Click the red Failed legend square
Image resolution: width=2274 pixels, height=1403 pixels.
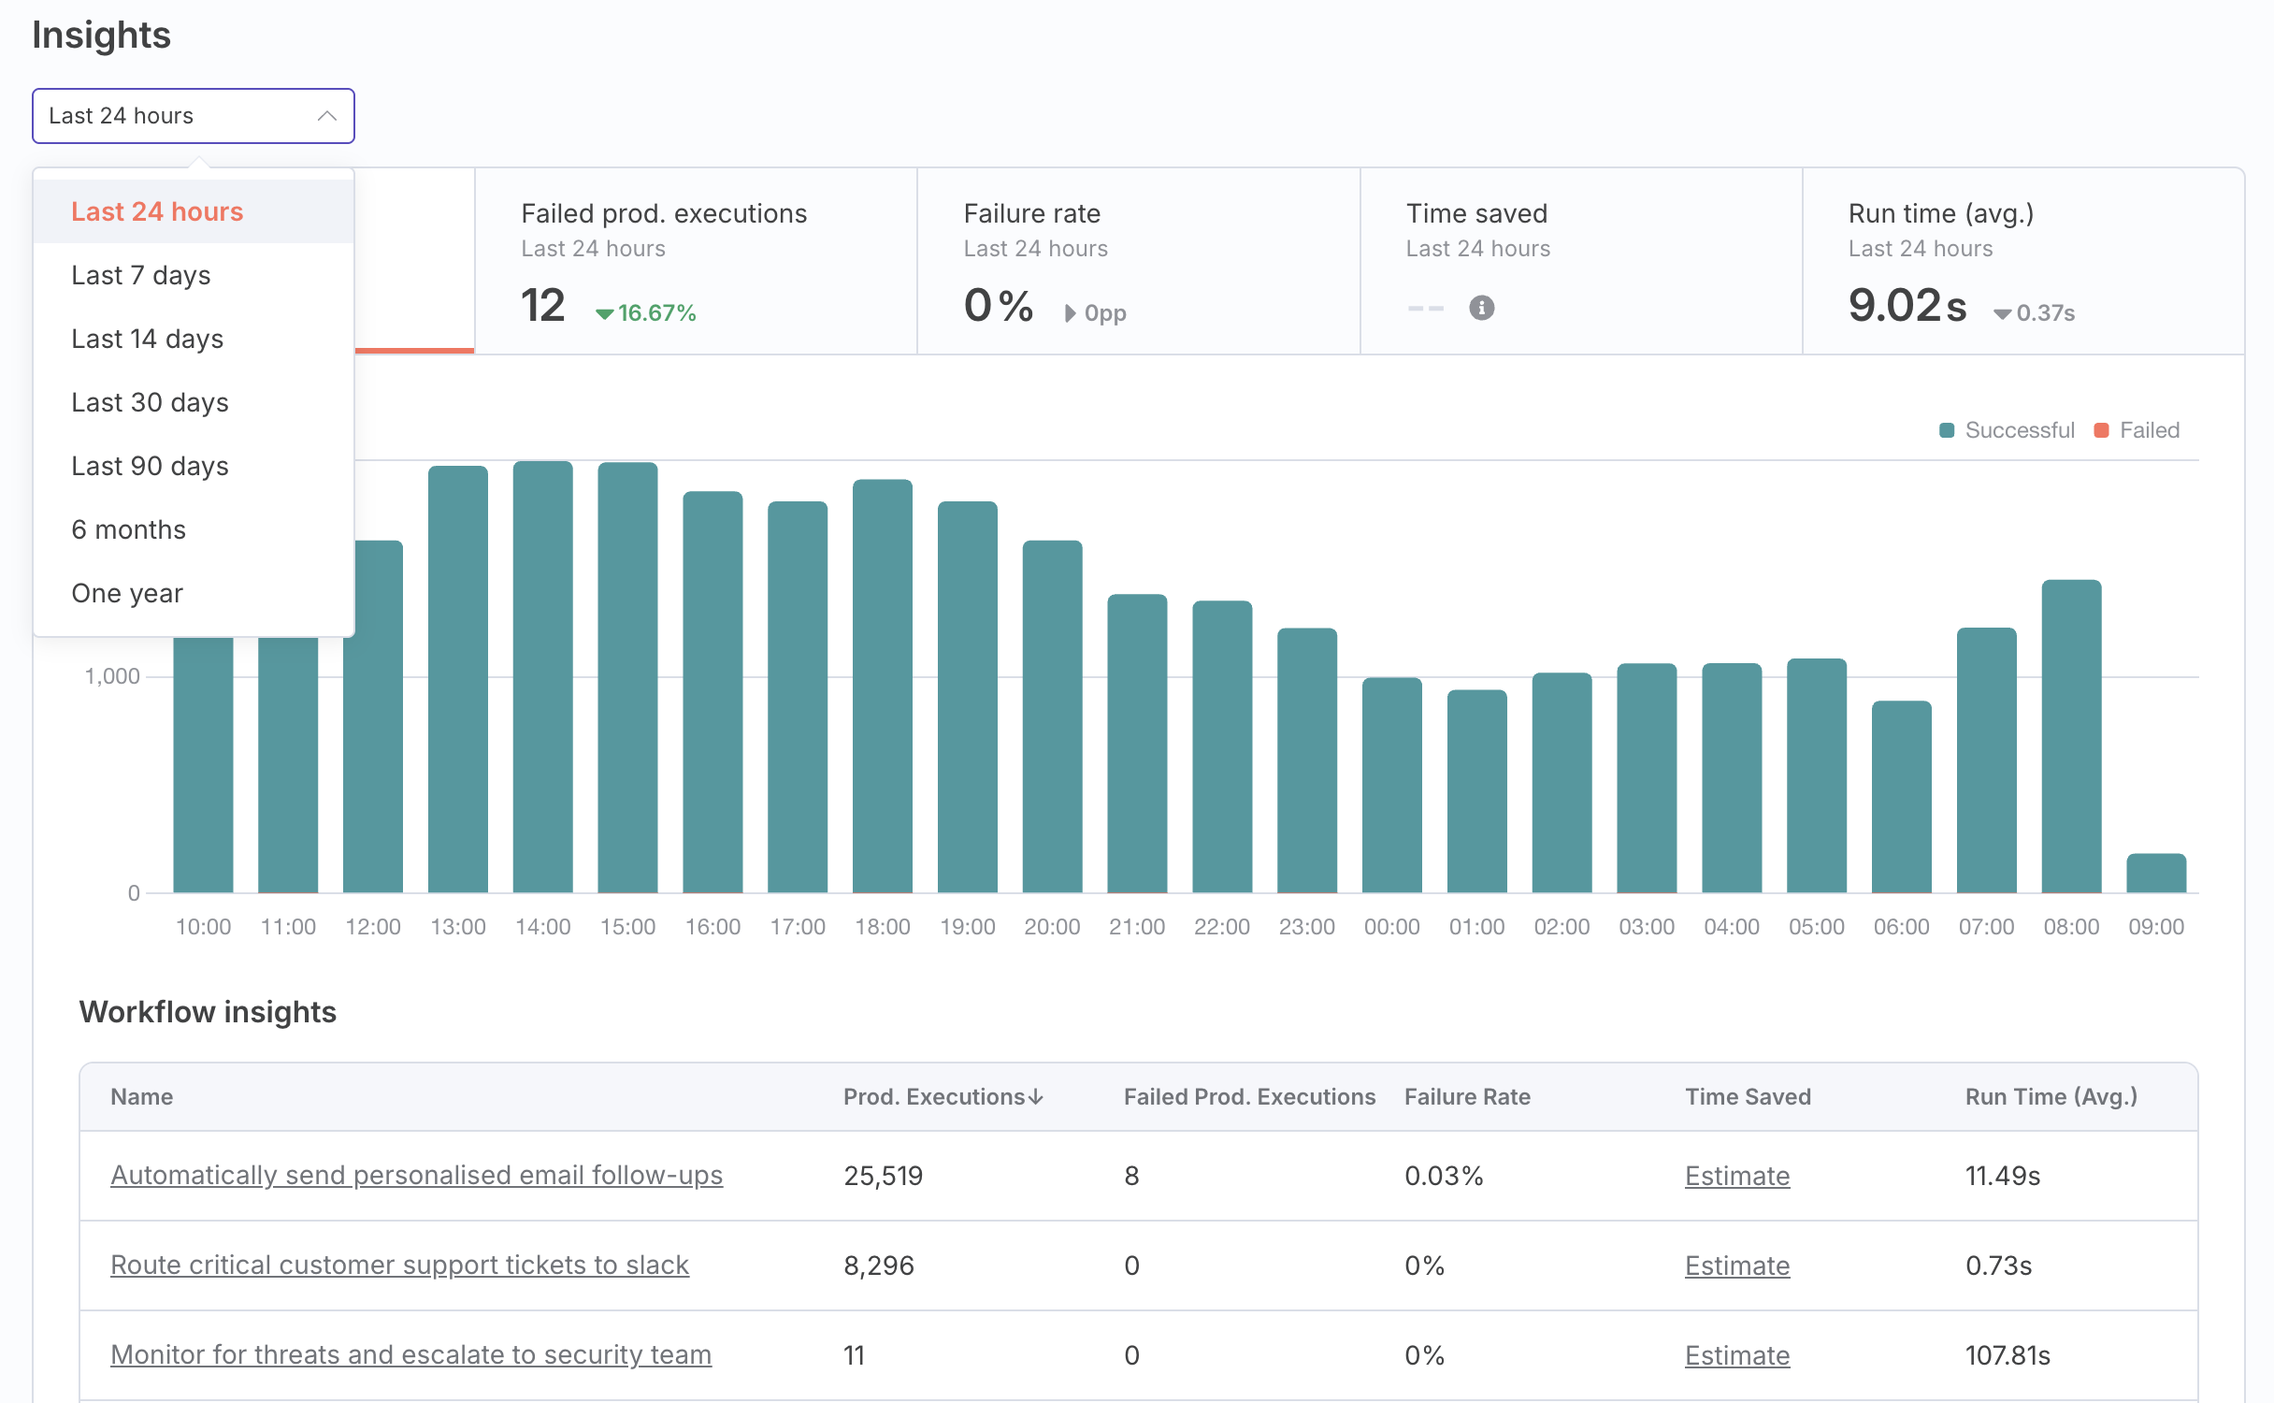(2101, 429)
